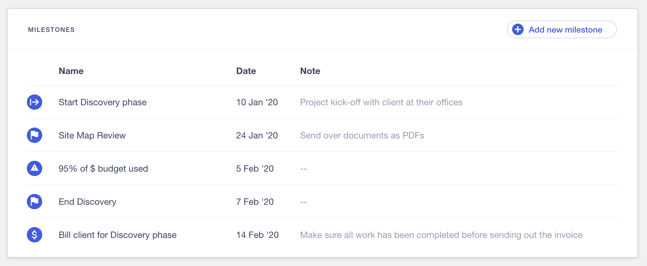Click the flag icon next to End Discovery
This screenshot has height=266, width=647.
(35, 202)
